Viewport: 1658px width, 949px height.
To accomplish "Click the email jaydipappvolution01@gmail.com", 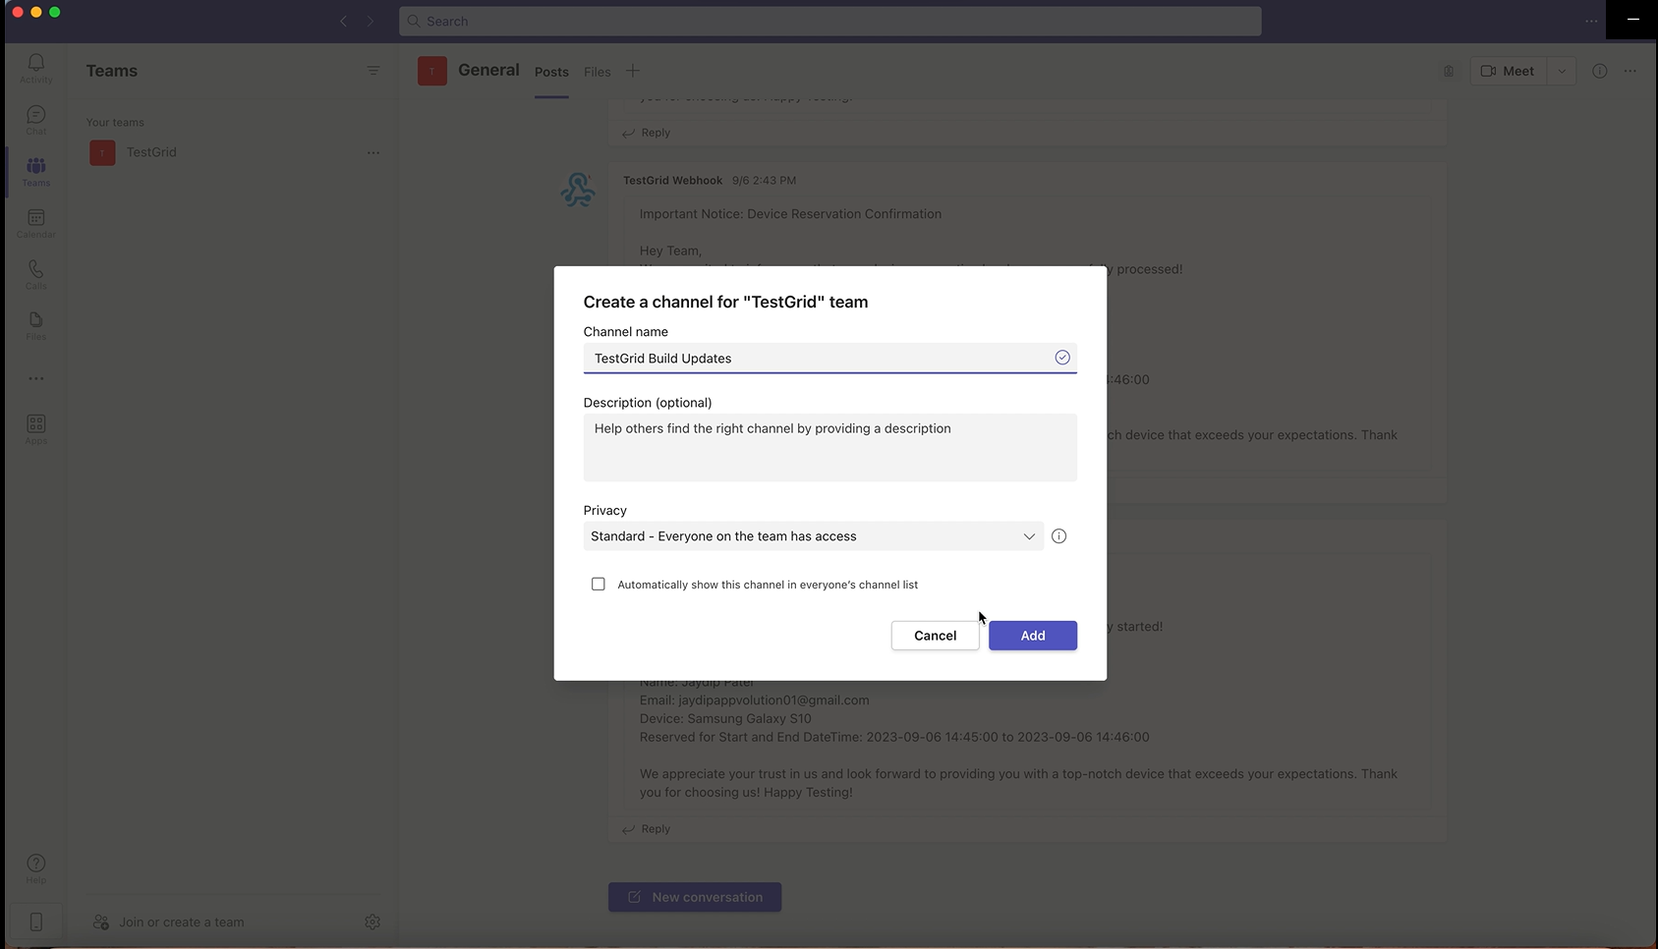I will [773, 700].
